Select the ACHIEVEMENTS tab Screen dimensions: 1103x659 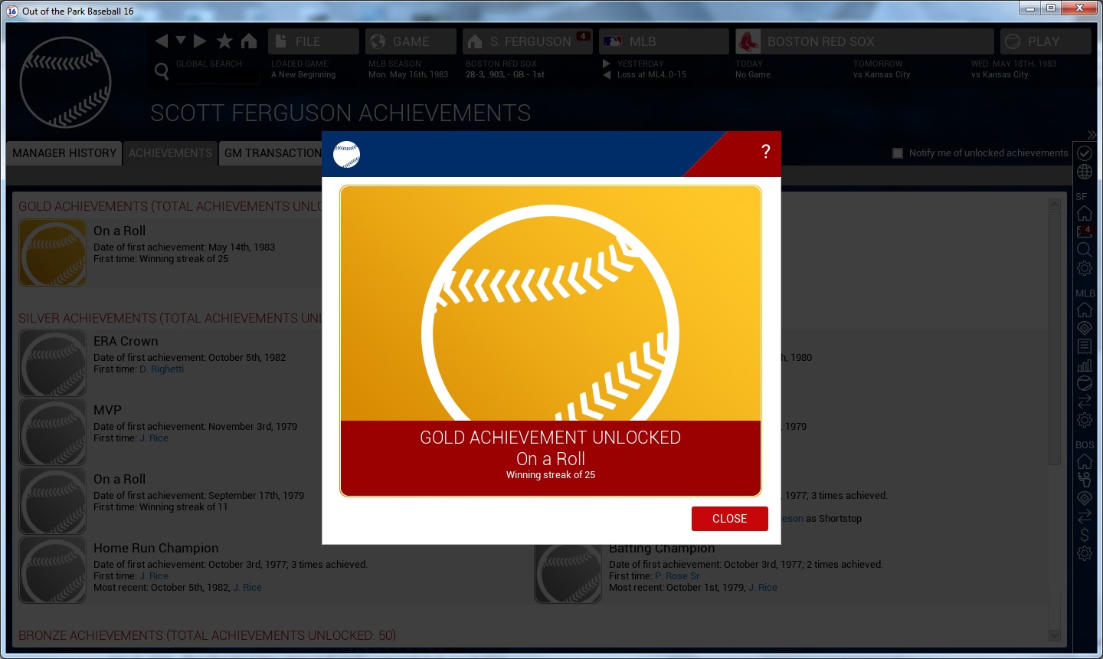[x=170, y=153]
